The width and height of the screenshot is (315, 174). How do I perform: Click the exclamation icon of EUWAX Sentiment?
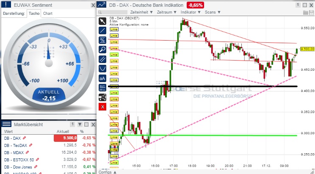6,5
